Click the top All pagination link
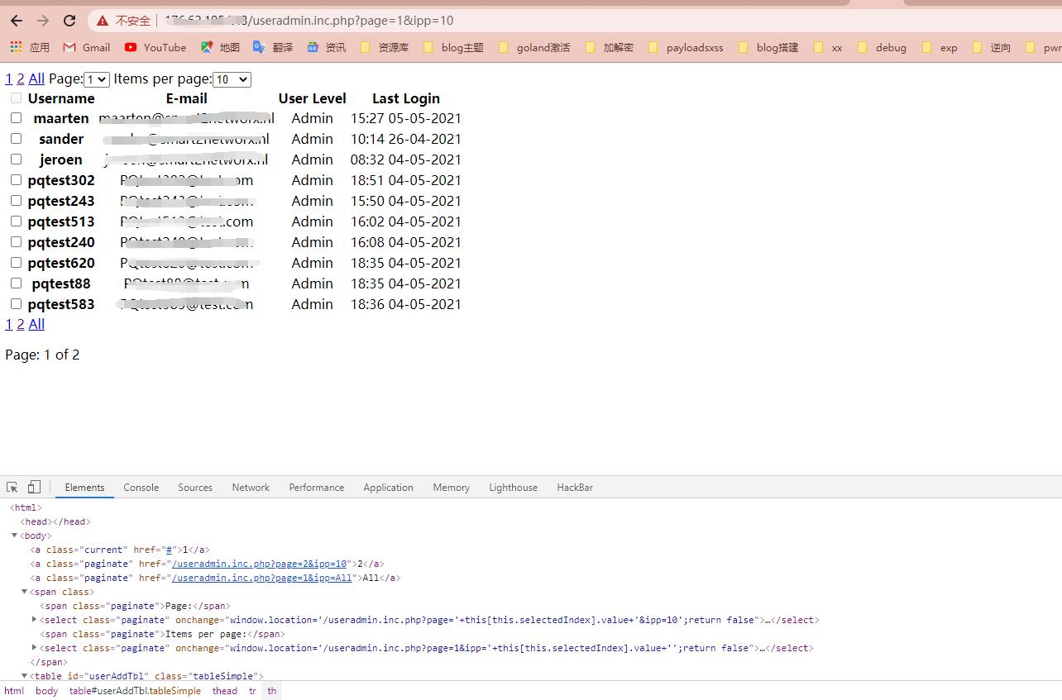This screenshot has height=700, width=1062. [36, 79]
